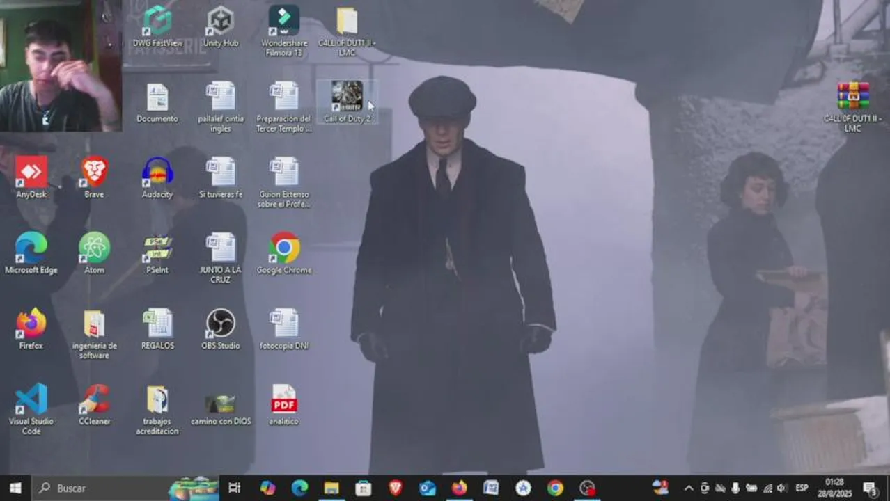Select the CCleaner desktop icon
Viewport: 890px width, 501px height.
(94, 404)
